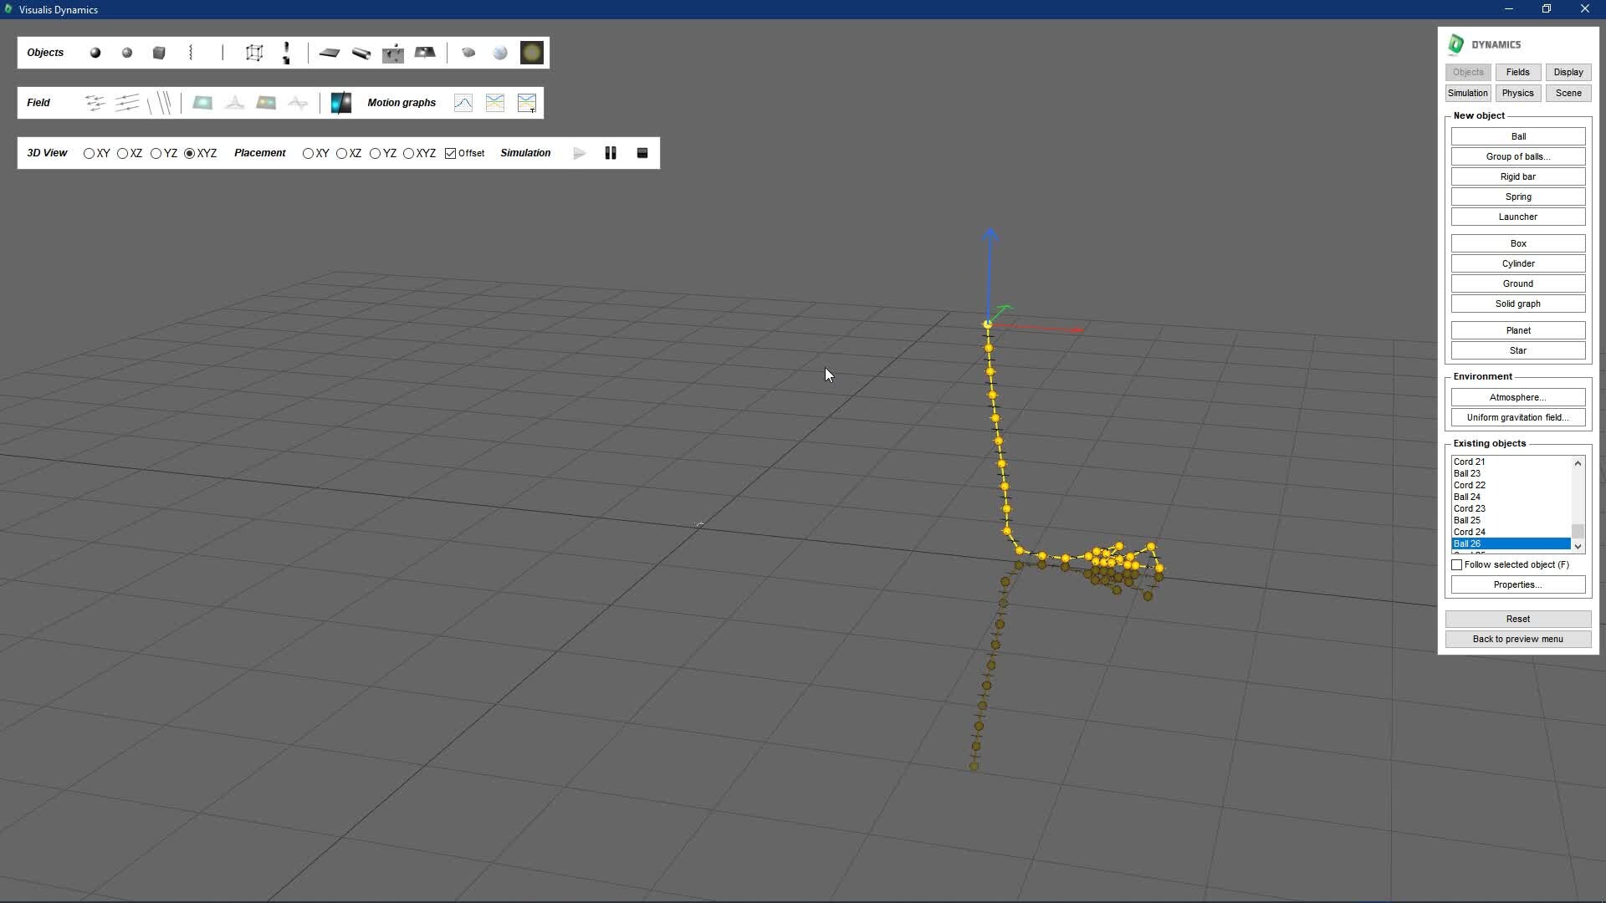Click the Rigid bar button
The image size is (1606, 903).
click(1517, 176)
